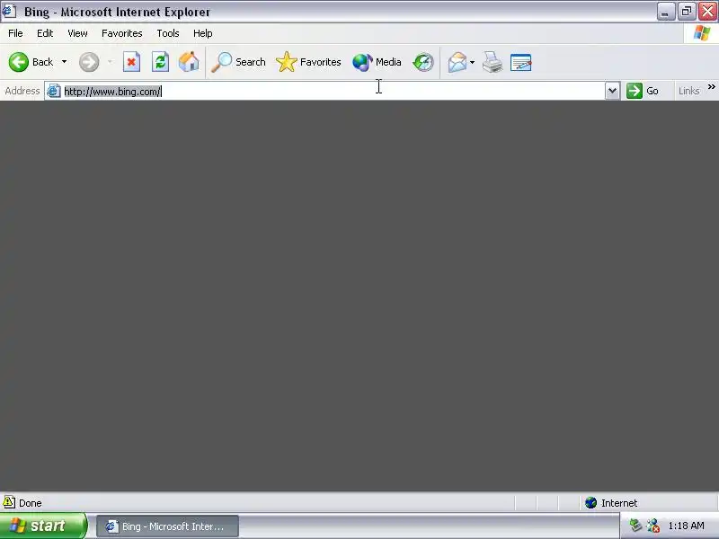719x539 pixels.
Task: Open the Favorites star toolbar button
Action: pyautogui.click(x=308, y=62)
